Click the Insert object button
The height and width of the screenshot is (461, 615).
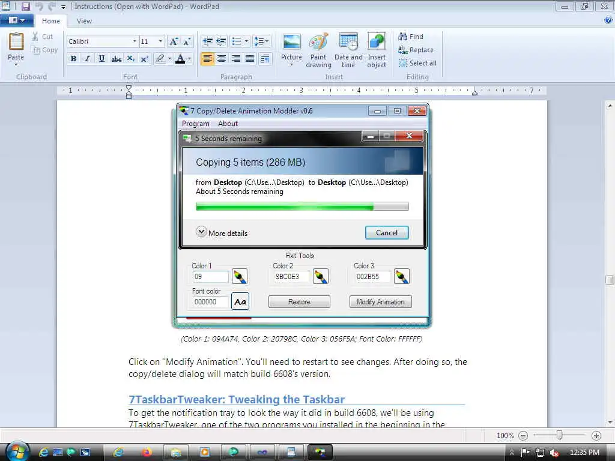[377, 50]
